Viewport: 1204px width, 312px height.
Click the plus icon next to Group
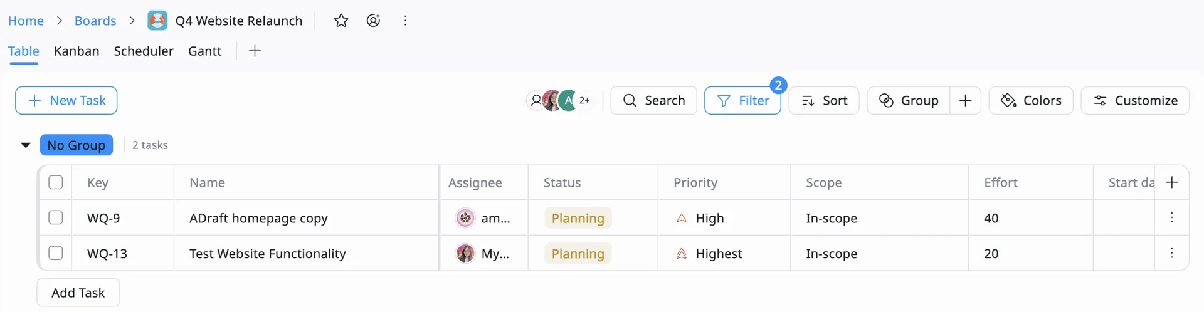(965, 100)
